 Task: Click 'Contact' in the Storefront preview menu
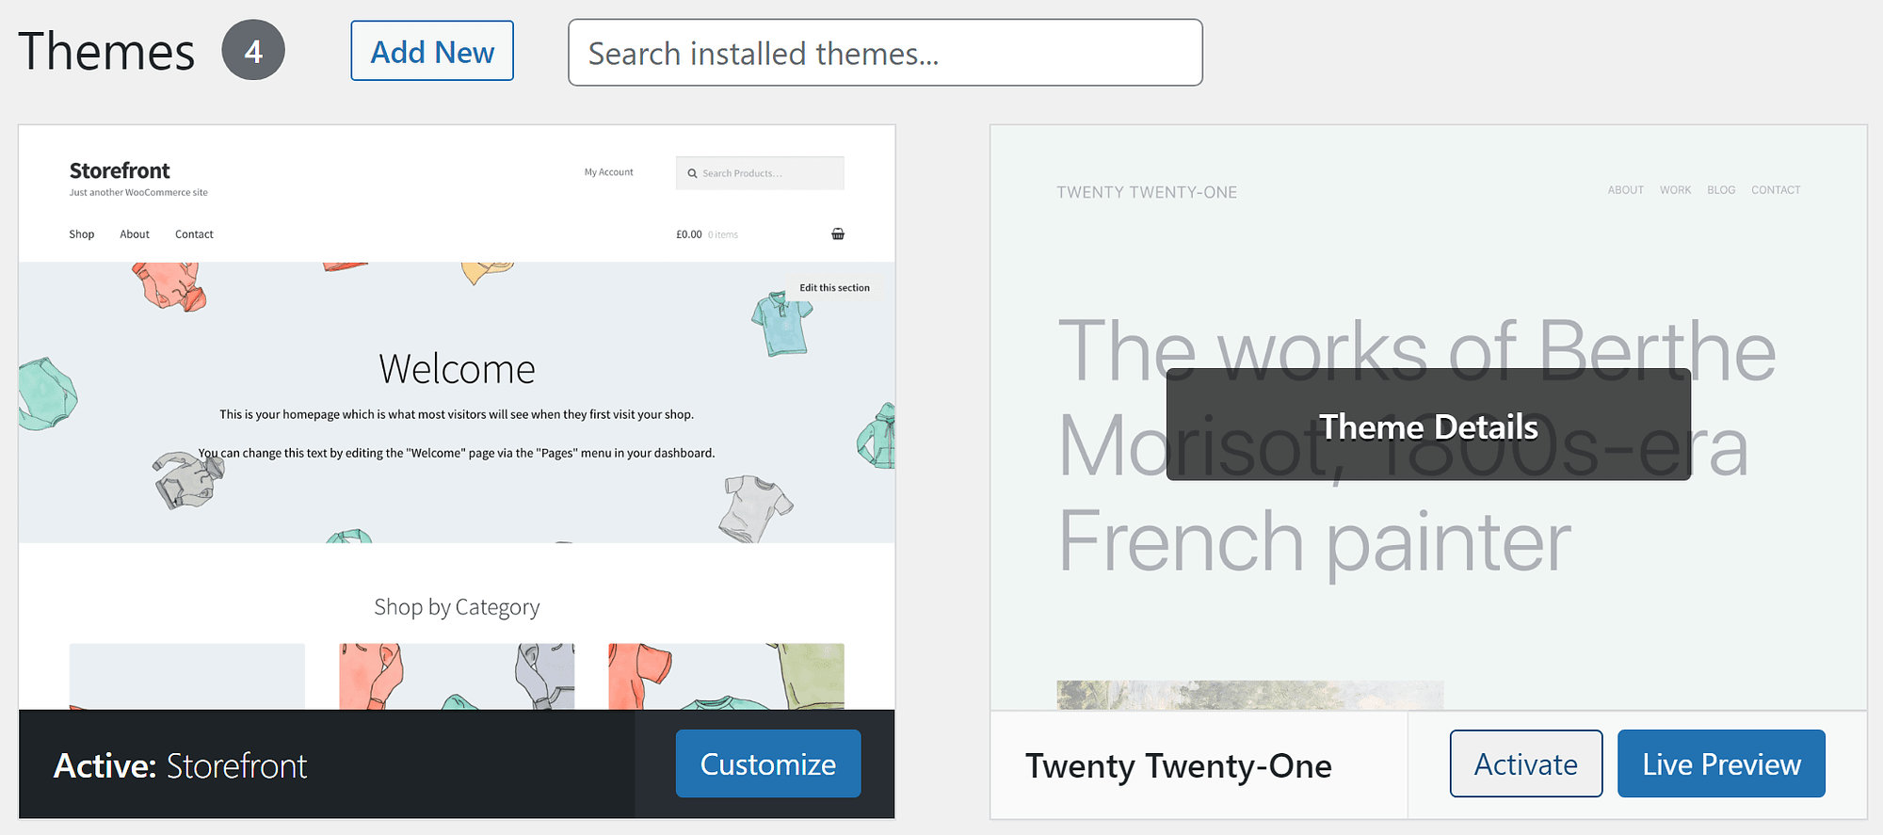tap(194, 234)
